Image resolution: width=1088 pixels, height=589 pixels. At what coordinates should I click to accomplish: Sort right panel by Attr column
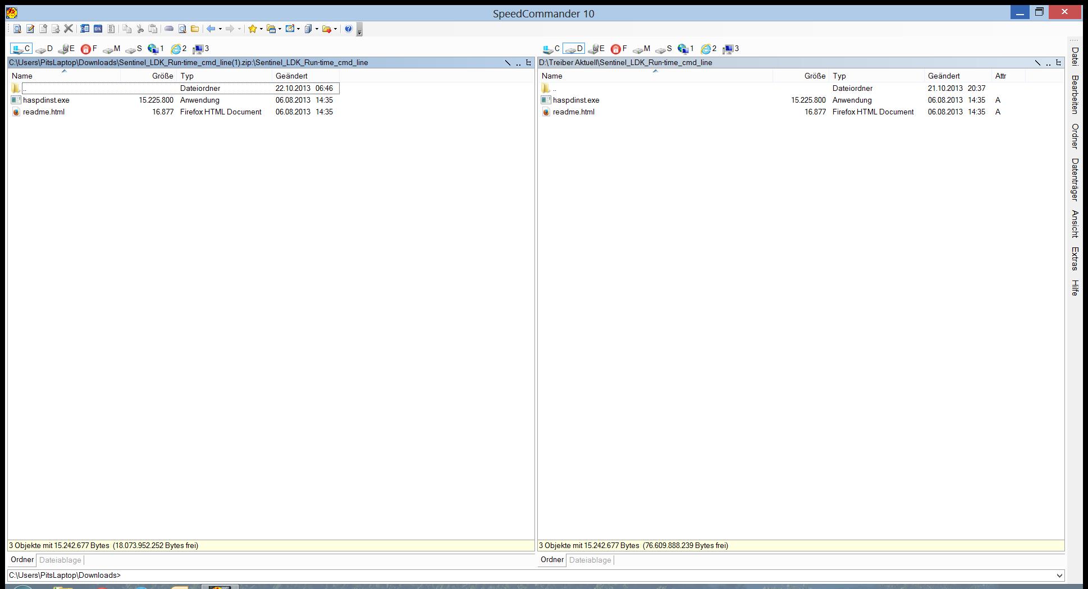(1008, 76)
